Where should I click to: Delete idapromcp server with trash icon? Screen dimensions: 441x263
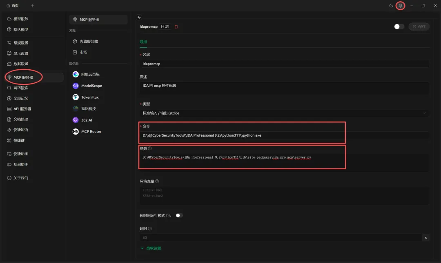coord(176,27)
